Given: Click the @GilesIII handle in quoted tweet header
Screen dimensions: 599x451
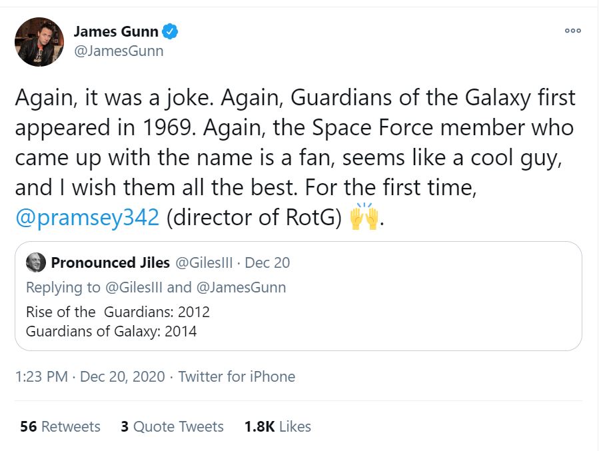Looking at the screenshot, I should point(204,262).
